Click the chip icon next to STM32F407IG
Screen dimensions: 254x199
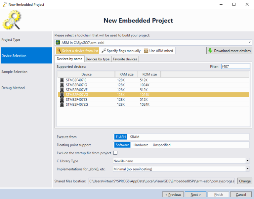pyautogui.click(x=62, y=85)
